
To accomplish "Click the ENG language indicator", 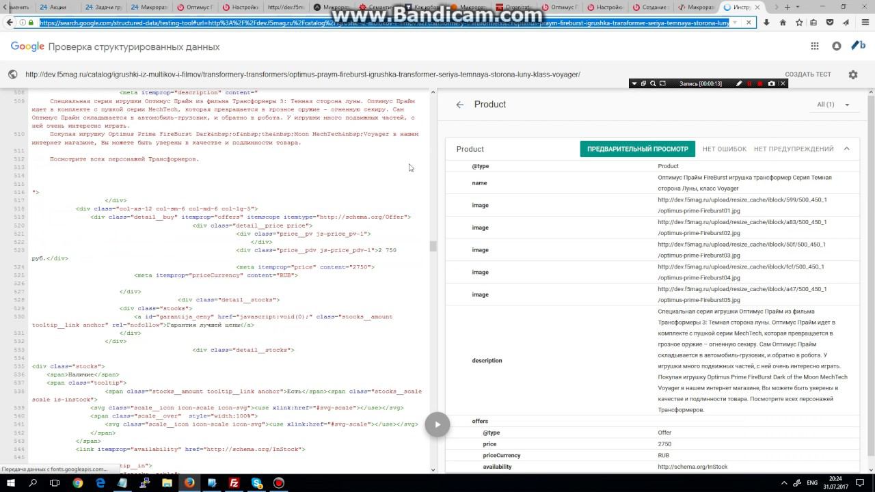I will click(x=812, y=483).
